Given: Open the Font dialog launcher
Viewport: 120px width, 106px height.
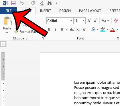Looking at the screenshot, I should tap(118, 38).
